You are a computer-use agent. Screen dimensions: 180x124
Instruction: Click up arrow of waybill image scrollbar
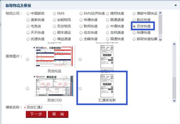[x=174, y=44]
